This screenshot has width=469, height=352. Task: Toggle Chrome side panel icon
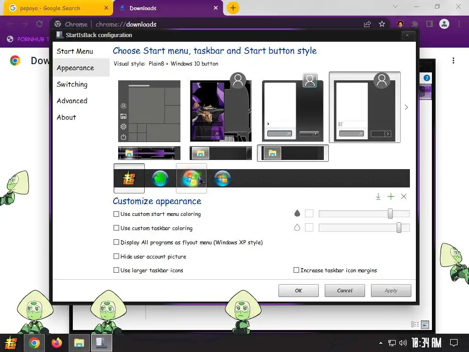pos(430,24)
